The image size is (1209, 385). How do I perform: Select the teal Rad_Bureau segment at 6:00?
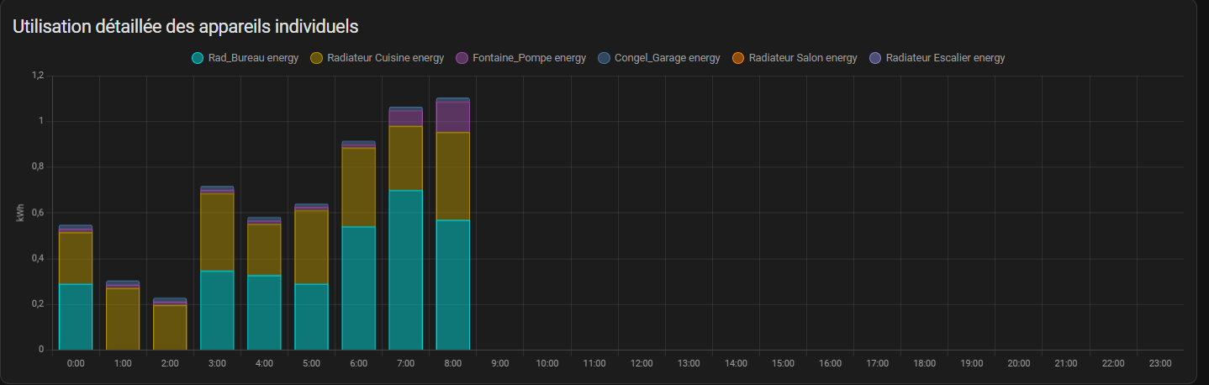(x=358, y=287)
